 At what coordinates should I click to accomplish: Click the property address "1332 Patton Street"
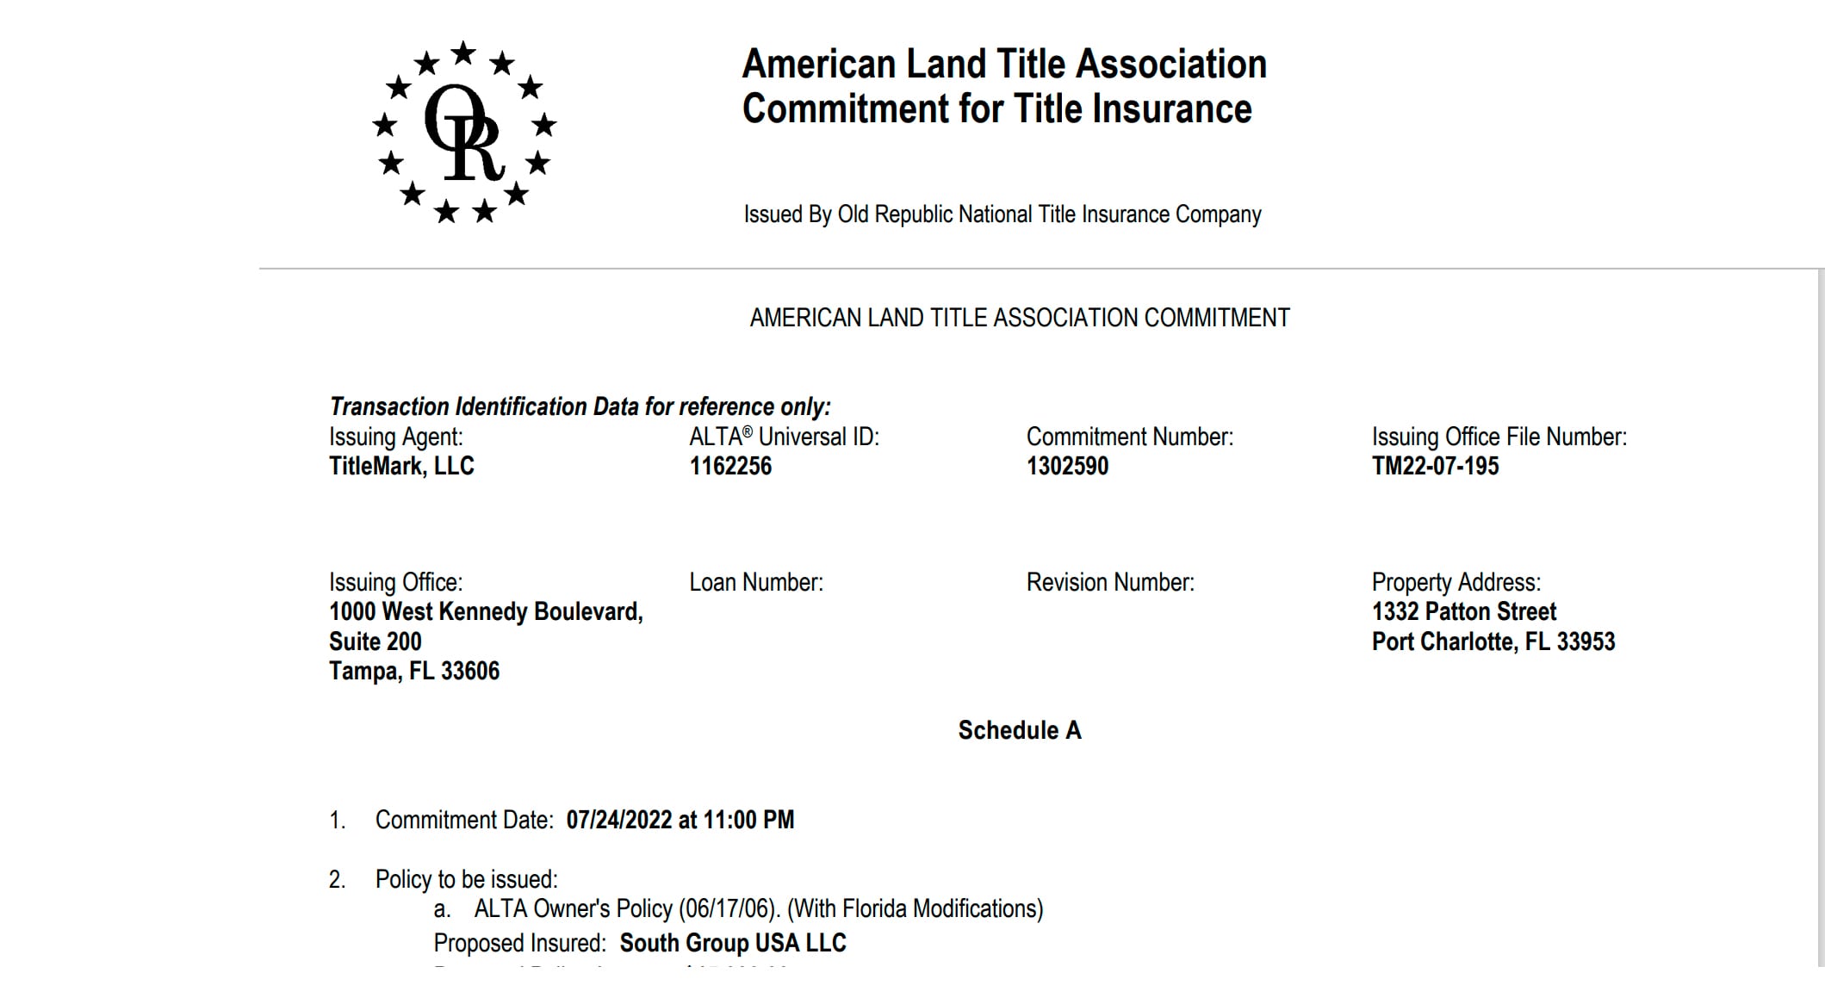1464,611
